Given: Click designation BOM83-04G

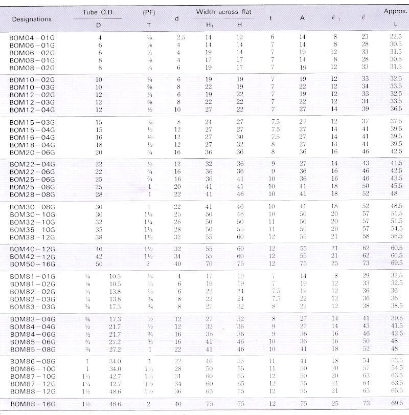Looking at the screenshot, I should tap(33, 319).
